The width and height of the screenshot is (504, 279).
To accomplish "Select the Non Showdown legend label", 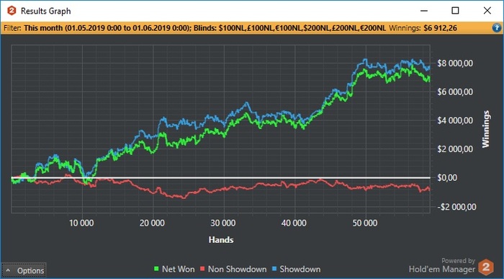I will click(x=237, y=269).
